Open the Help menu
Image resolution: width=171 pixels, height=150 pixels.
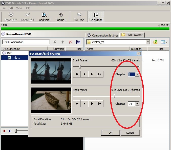[x=27, y=8]
